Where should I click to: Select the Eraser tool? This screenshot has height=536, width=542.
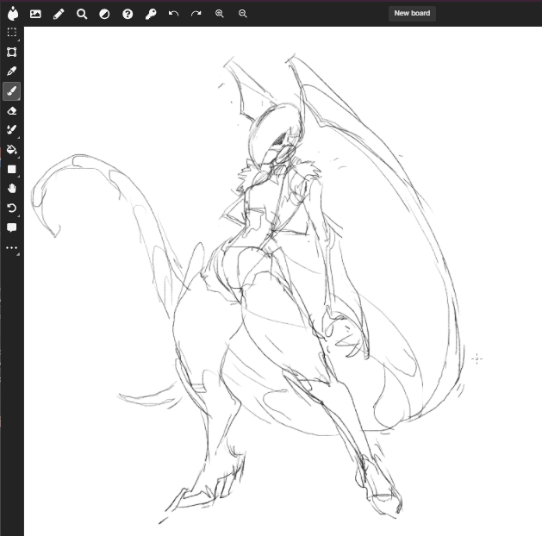(12, 110)
